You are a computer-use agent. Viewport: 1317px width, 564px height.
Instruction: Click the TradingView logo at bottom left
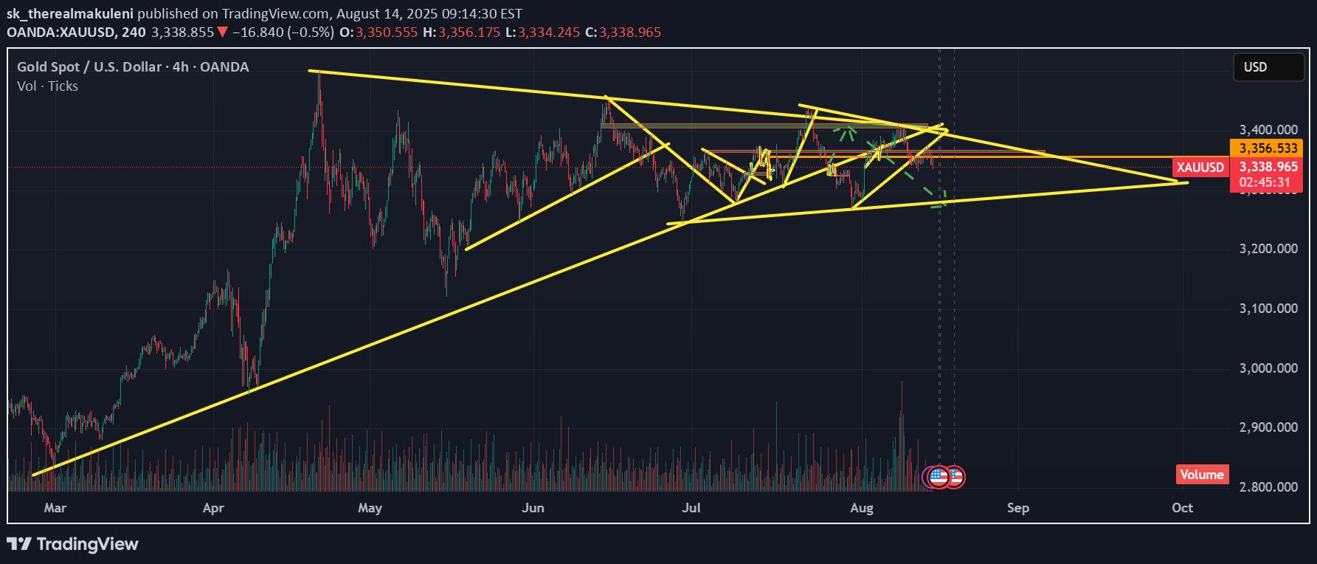[x=72, y=544]
